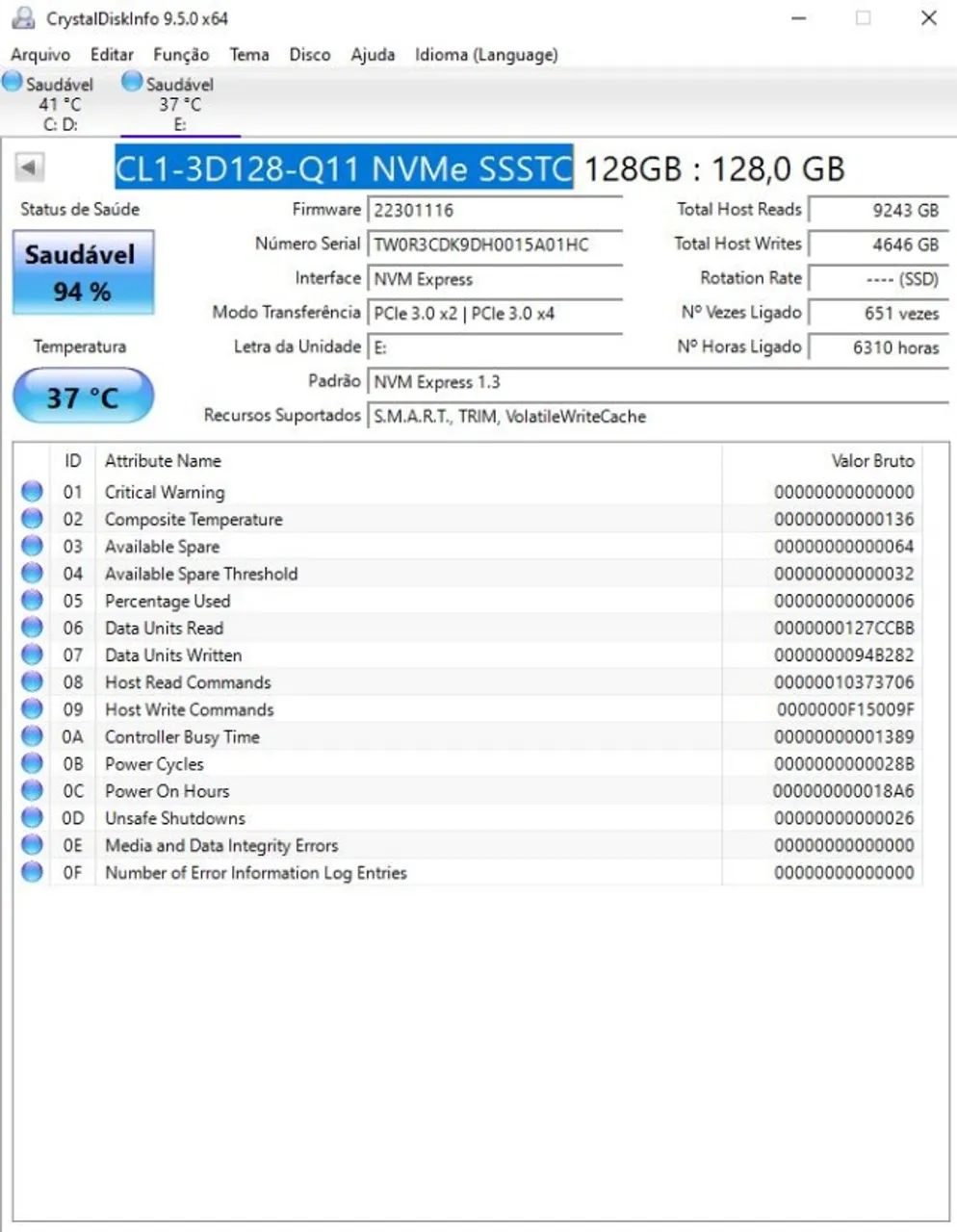Click Nº Vezes Ligado value 651 vezes

pyautogui.click(x=878, y=314)
